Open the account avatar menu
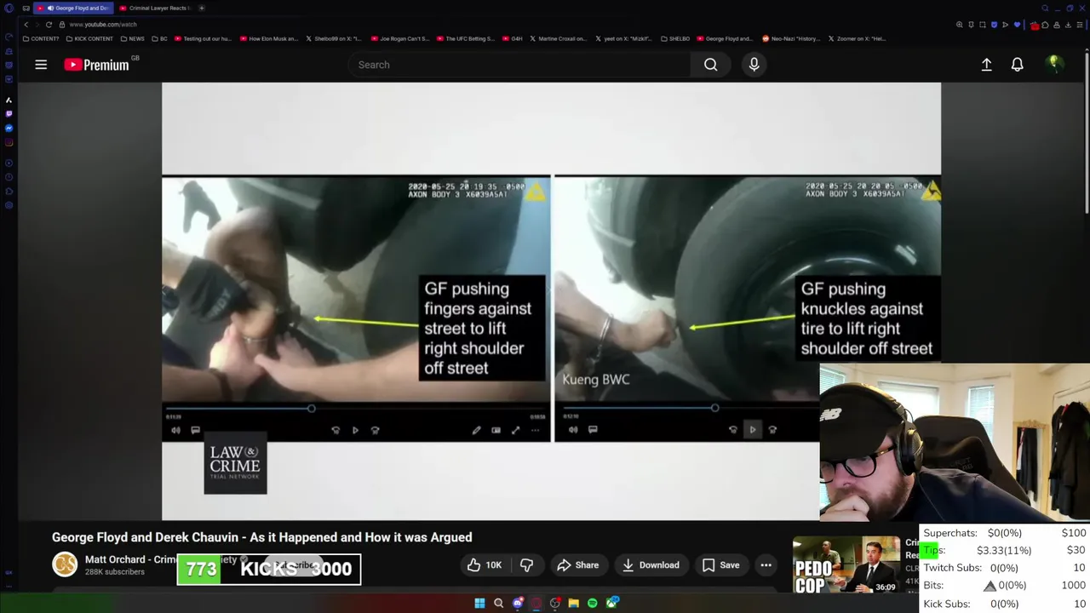The image size is (1090, 613). coord(1054,64)
